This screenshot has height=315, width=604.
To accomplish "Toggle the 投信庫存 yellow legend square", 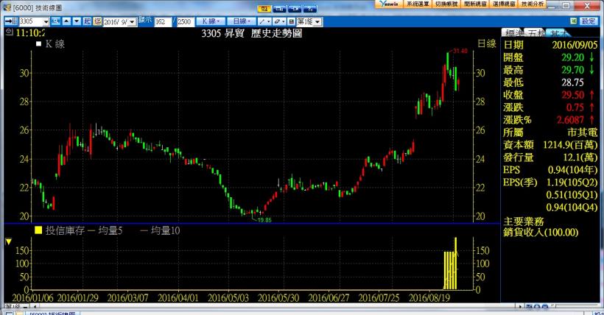I will pyautogui.click(x=38, y=230).
